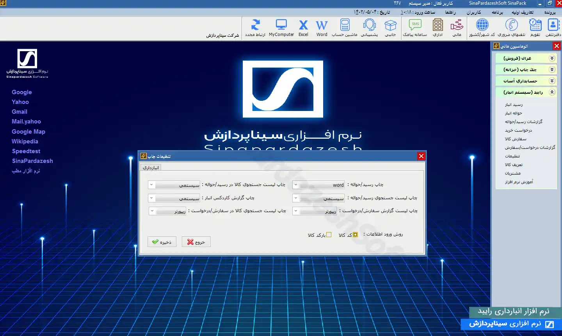The image size is (562, 336).
Task: Open the Gmail link
Action: coord(20,112)
